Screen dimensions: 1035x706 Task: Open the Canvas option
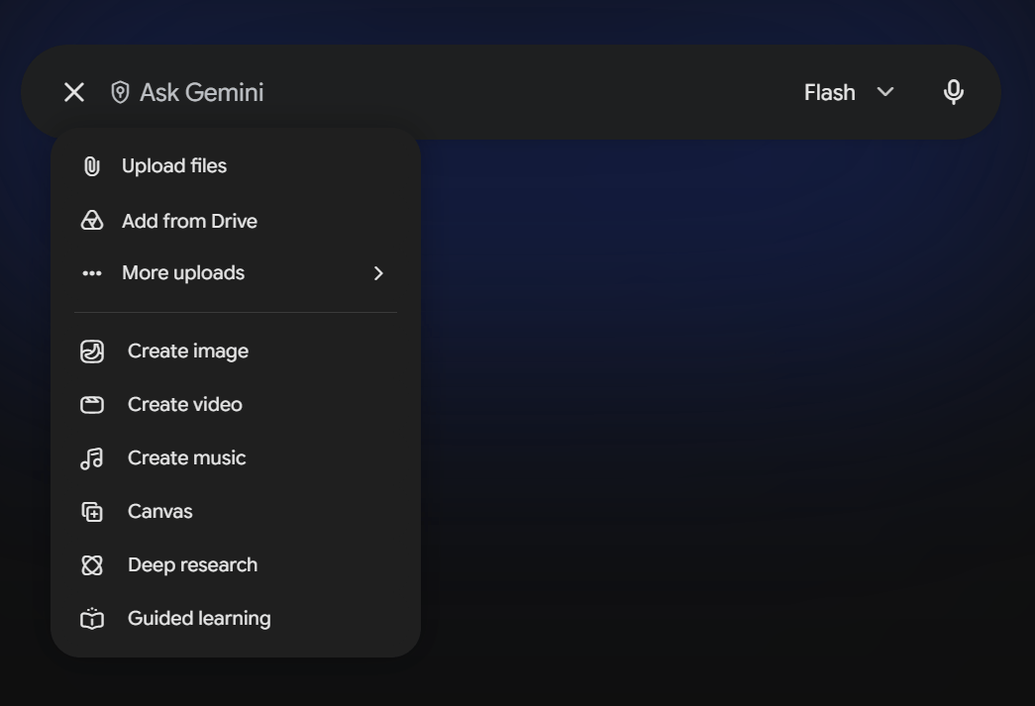pos(236,511)
